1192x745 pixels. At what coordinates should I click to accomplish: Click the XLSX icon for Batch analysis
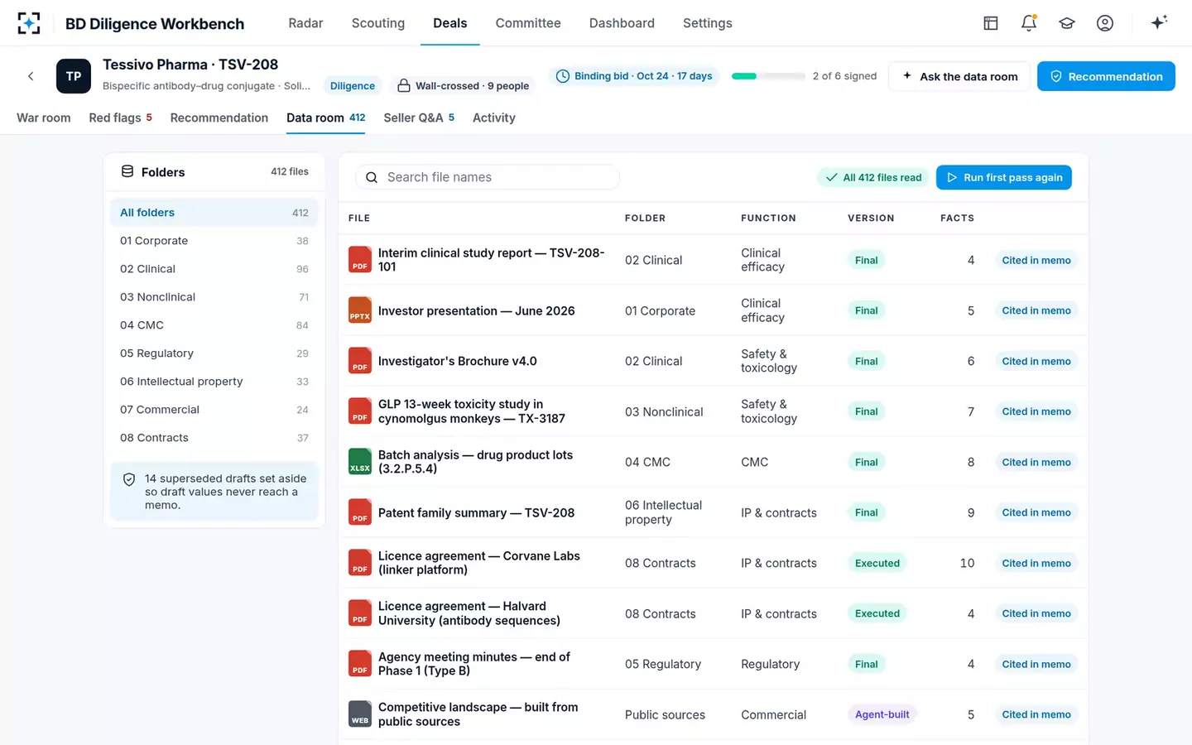pos(360,462)
